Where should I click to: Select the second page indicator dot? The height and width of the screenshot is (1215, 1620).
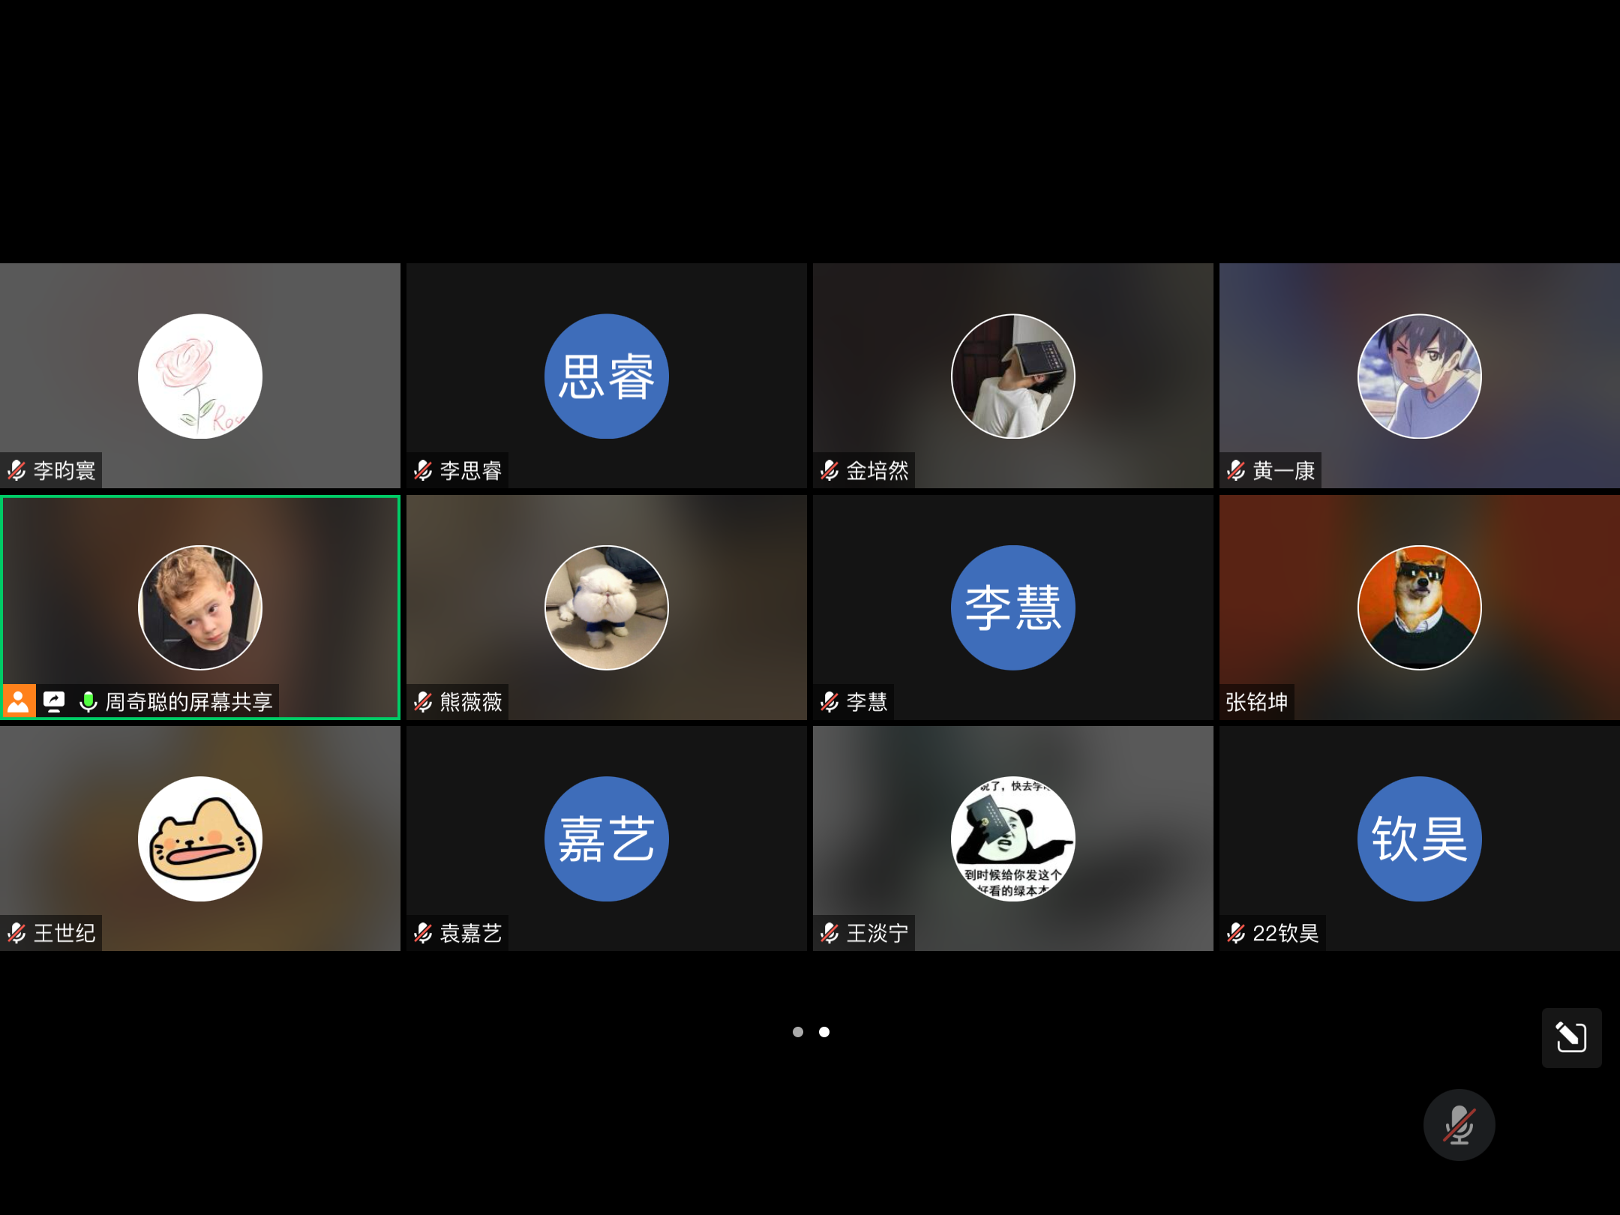click(x=824, y=1032)
